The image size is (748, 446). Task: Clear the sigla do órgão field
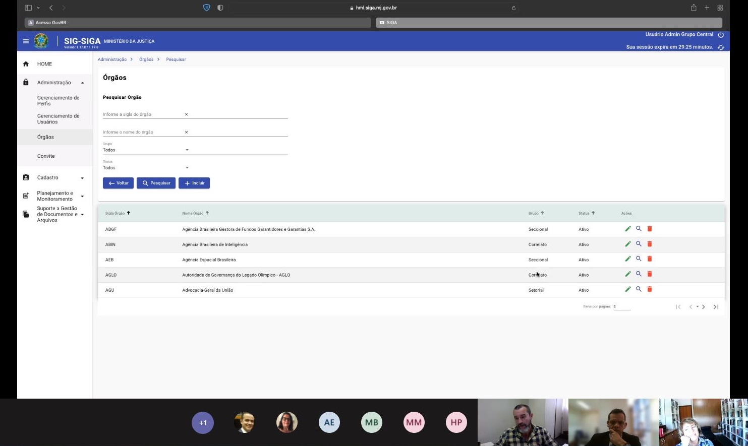[186, 114]
